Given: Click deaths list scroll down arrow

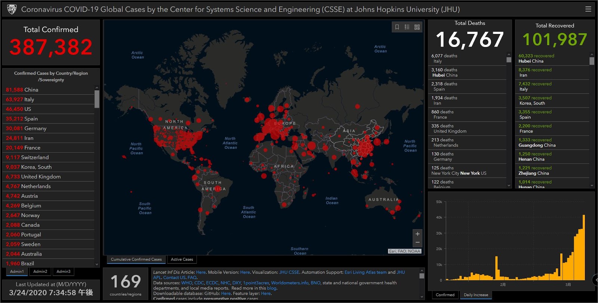Looking at the screenshot, I should coord(509,185).
